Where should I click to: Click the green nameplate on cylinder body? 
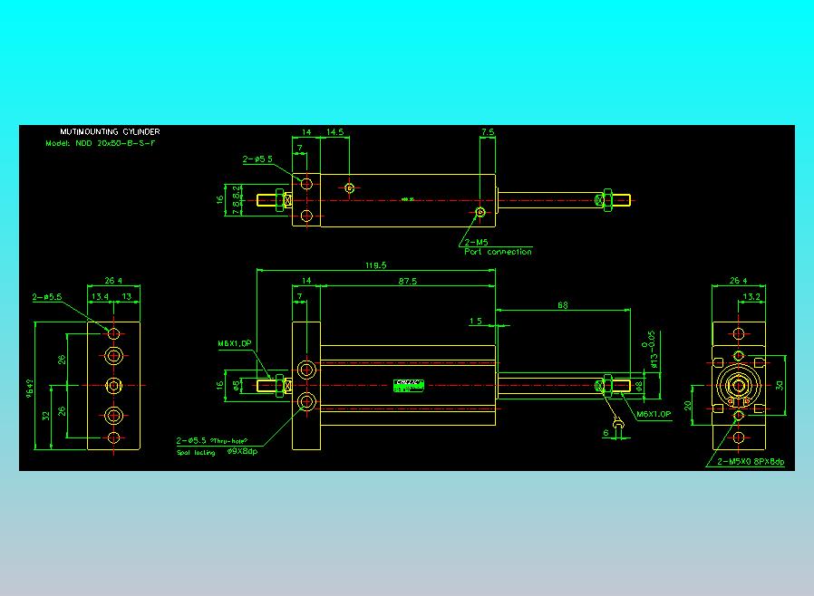click(x=409, y=385)
